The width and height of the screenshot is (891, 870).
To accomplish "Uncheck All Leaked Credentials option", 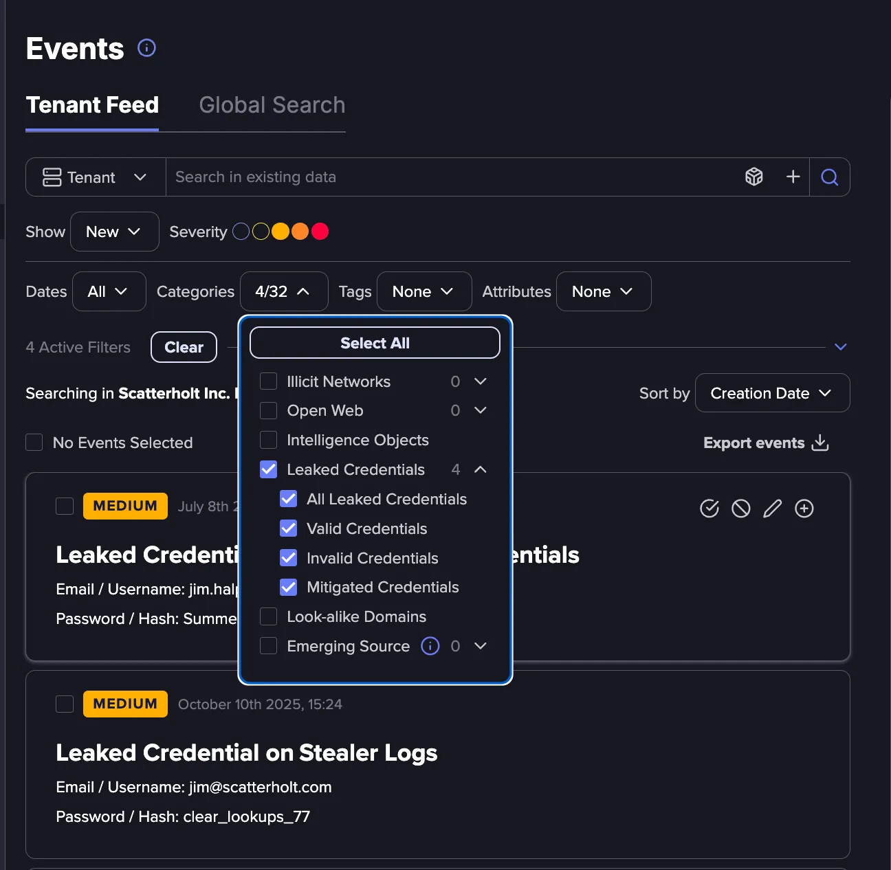I will 289,499.
